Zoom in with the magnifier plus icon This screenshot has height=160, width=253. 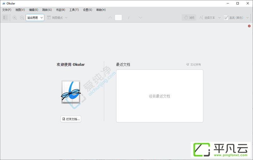[15, 18]
